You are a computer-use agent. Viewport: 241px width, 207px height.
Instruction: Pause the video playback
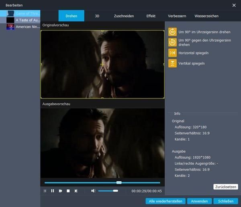pos(53,191)
